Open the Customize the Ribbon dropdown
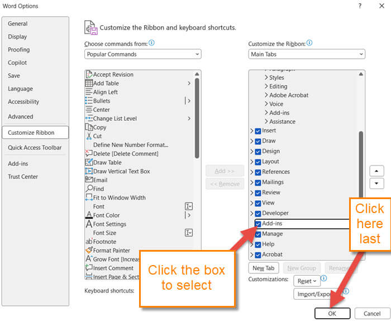 (307, 54)
